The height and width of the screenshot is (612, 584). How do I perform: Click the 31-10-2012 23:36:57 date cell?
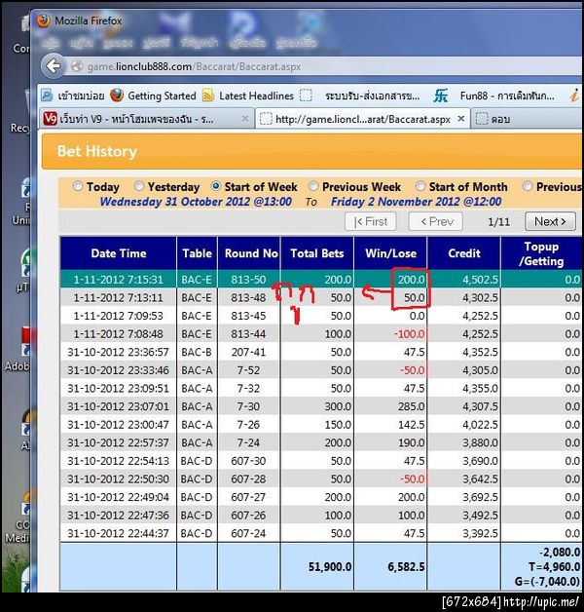click(118, 352)
